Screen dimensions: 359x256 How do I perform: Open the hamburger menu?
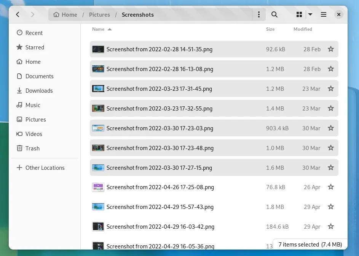tap(324, 14)
